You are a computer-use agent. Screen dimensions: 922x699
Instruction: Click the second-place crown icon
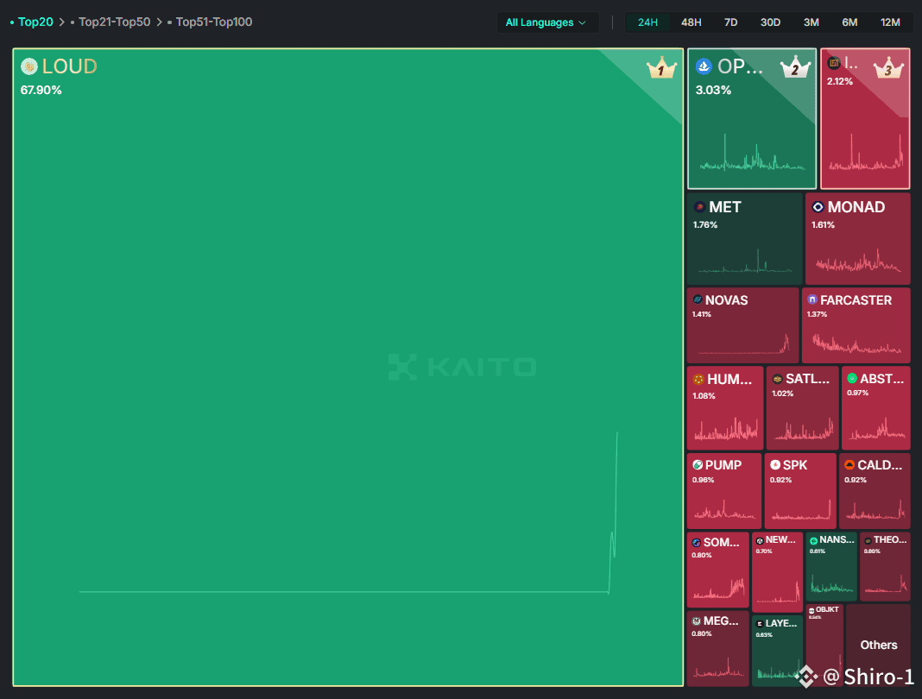795,67
